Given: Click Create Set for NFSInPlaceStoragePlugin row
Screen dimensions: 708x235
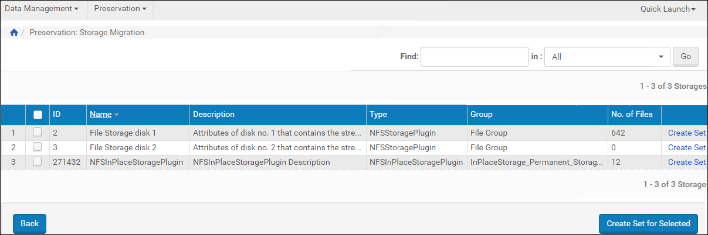Looking at the screenshot, I should [686, 162].
